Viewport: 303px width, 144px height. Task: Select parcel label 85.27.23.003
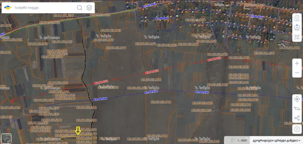(x=111, y=30)
